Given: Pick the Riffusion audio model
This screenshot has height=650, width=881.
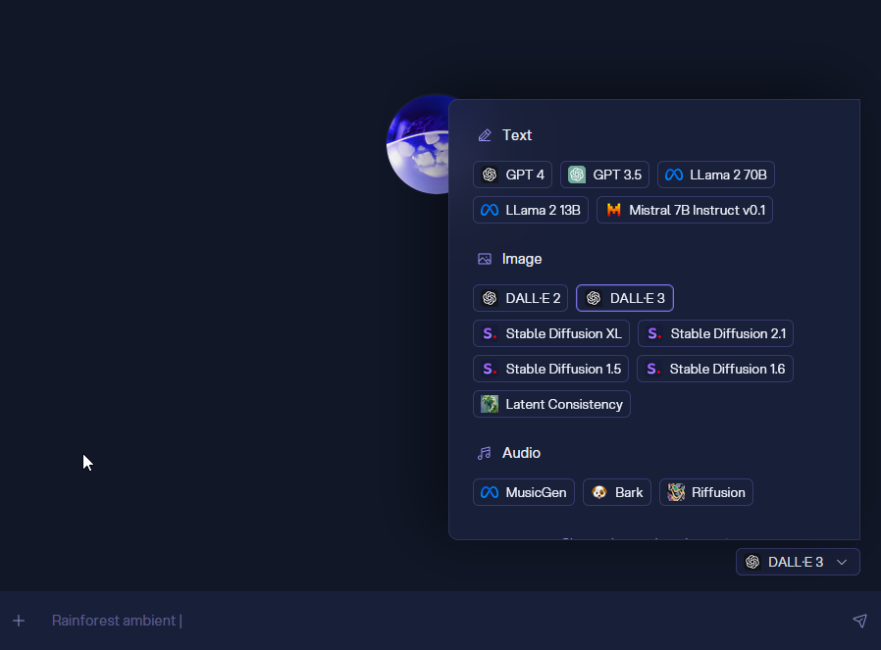Looking at the screenshot, I should (x=706, y=492).
